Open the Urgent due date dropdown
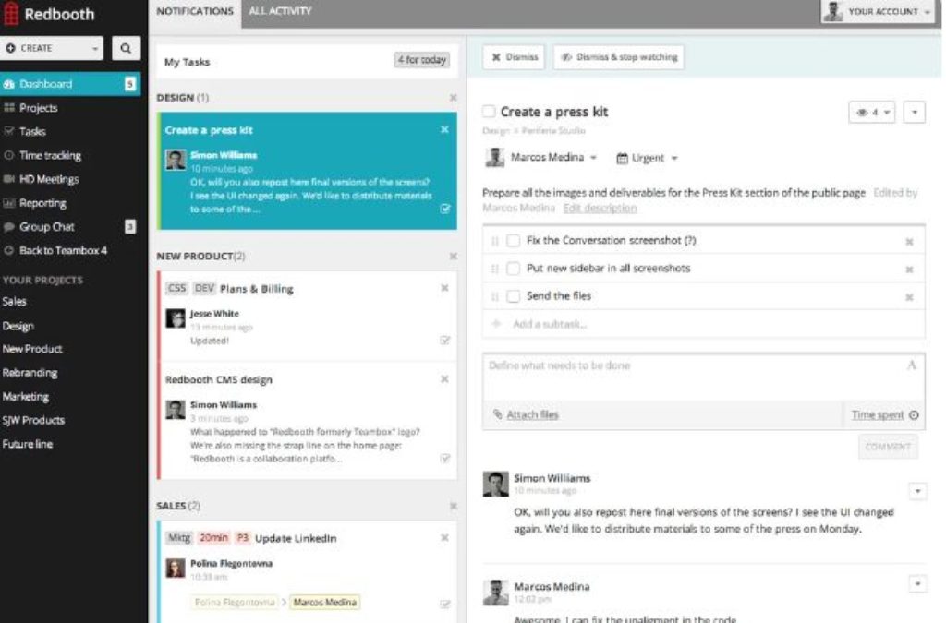This screenshot has width=946, height=623. click(647, 158)
